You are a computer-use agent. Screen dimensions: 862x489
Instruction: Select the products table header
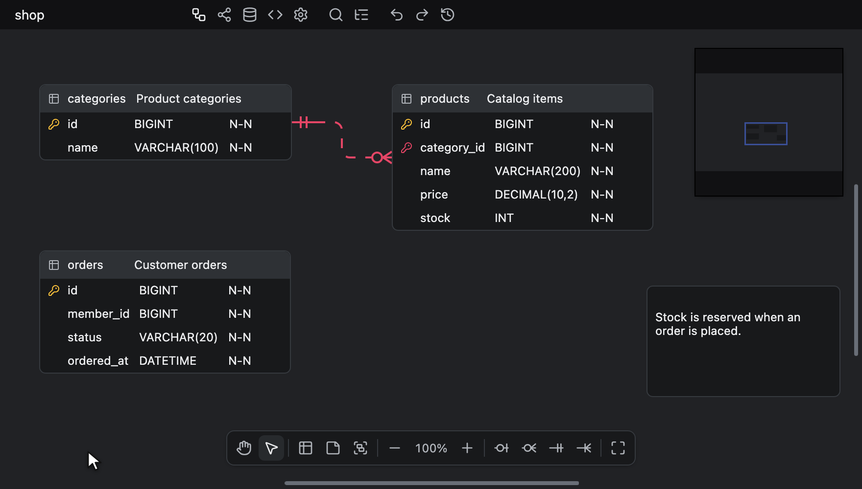coord(523,99)
